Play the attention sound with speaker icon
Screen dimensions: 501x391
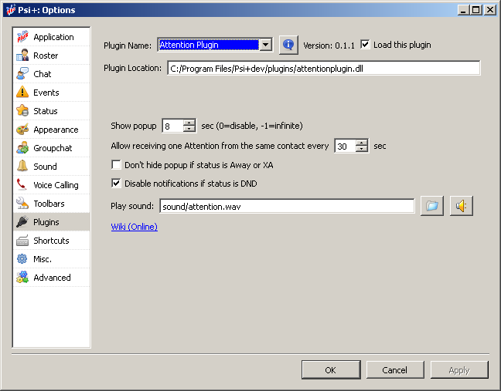click(462, 206)
